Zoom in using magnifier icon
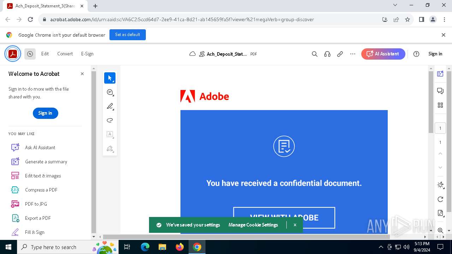Viewport: 452px width, 254px height. tap(440, 230)
